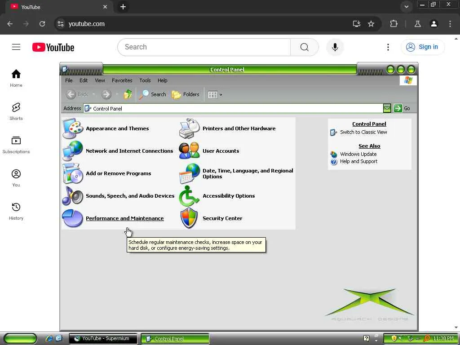Click the YouTube logo

(x=53, y=47)
